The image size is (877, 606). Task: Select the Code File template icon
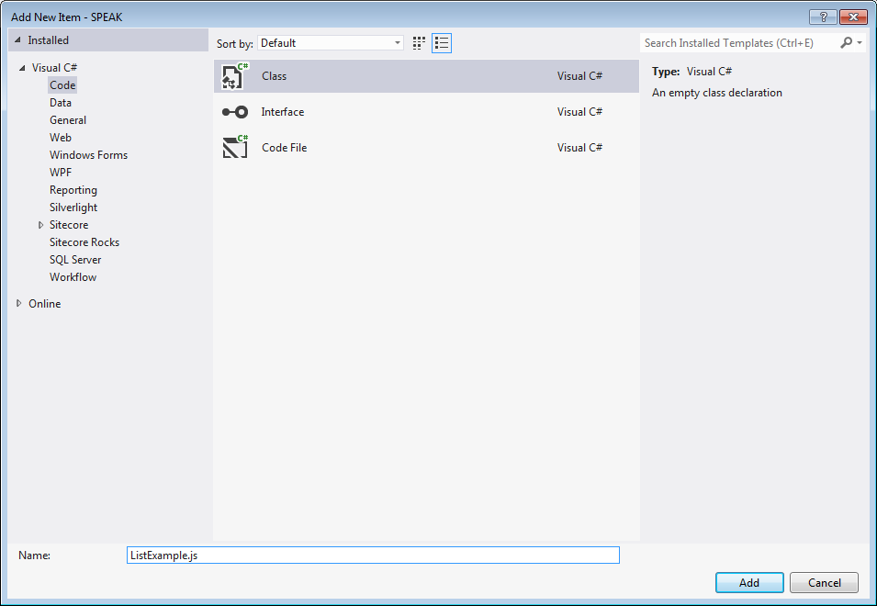[x=235, y=147]
